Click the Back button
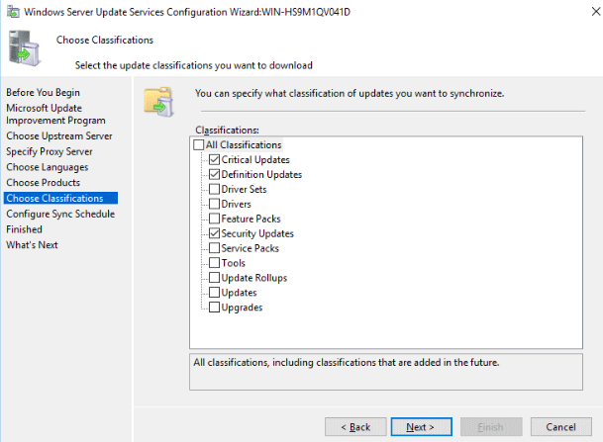The height and width of the screenshot is (442, 603). point(355,427)
